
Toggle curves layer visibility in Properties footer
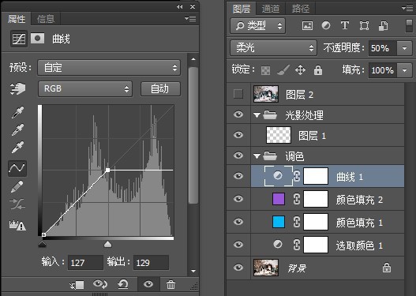coord(148,285)
